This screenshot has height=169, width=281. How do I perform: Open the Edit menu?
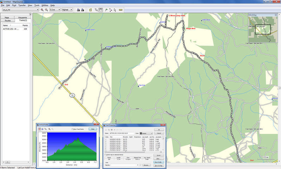point(8,5)
